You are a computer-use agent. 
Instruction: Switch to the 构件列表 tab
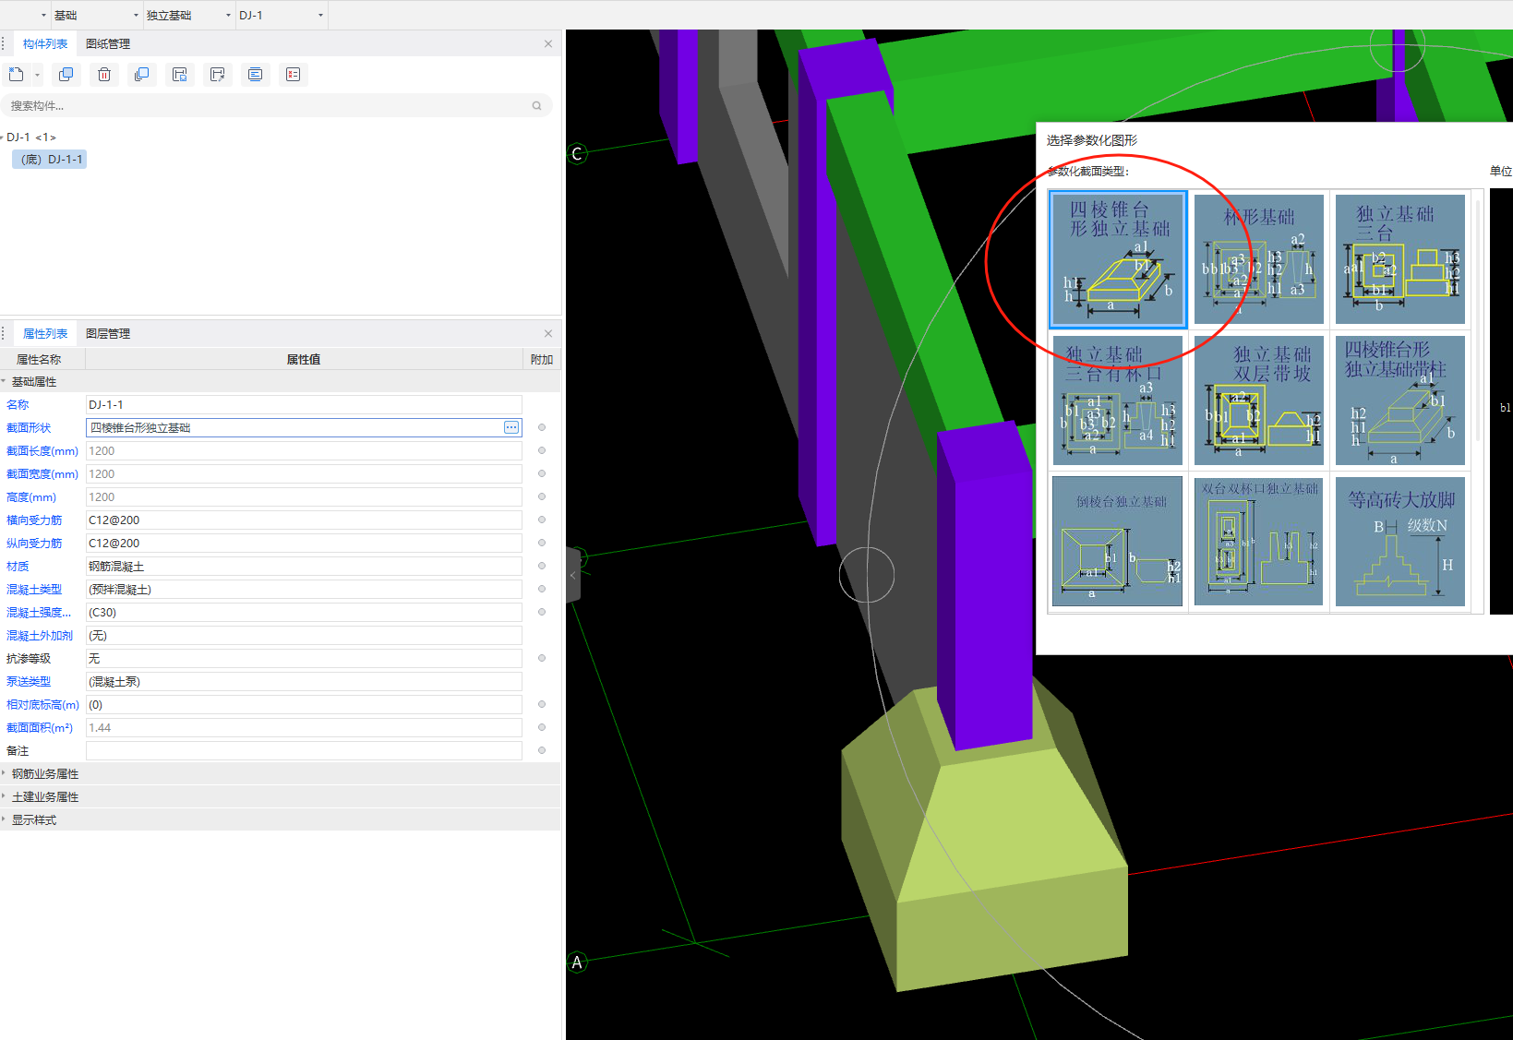pos(45,44)
